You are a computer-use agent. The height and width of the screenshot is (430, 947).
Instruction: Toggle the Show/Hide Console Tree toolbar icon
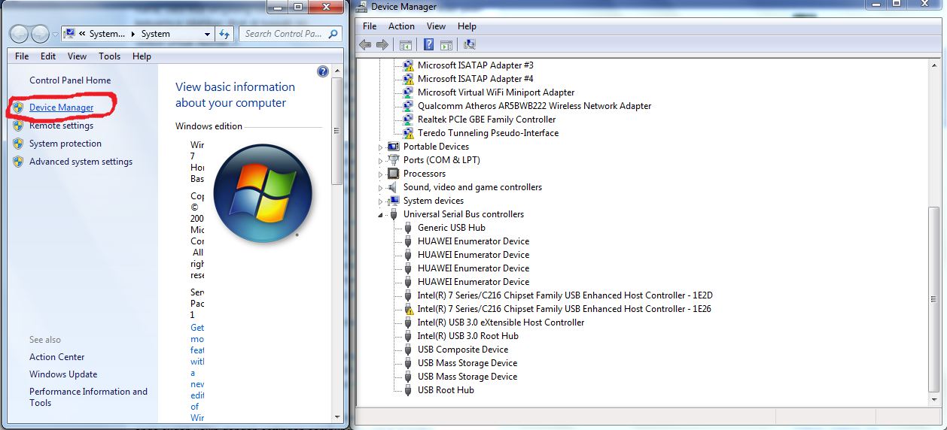click(406, 45)
